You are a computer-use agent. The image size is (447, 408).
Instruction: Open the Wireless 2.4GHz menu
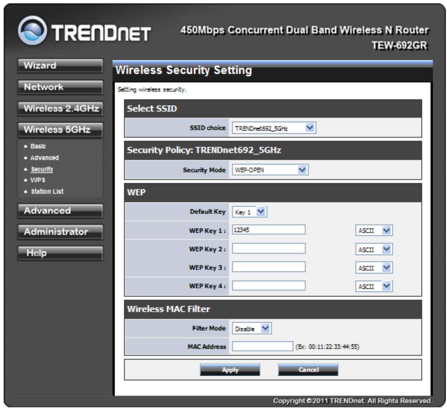click(x=60, y=109)
